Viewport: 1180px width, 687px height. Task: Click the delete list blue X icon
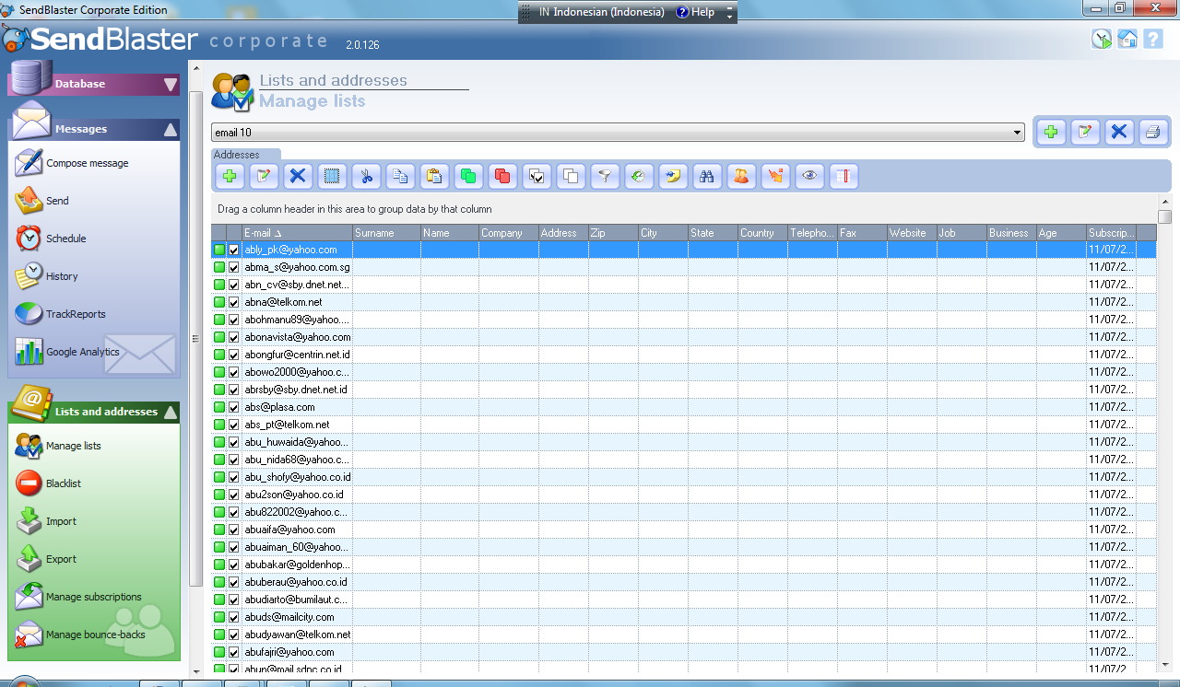1119,132
